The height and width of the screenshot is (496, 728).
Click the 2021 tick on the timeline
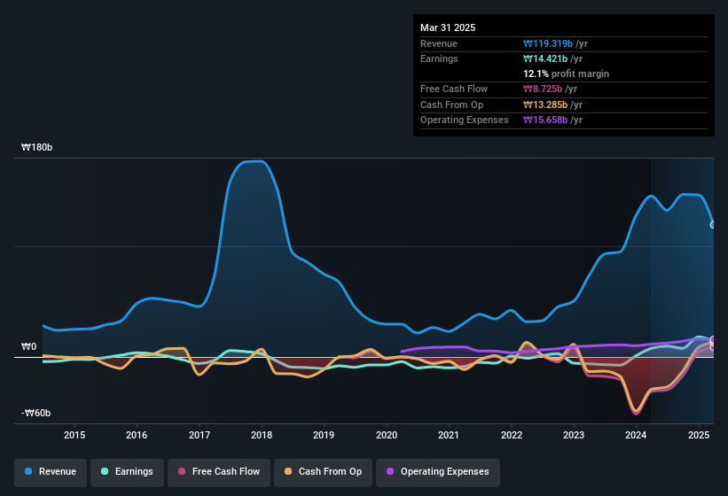point(449,435)
